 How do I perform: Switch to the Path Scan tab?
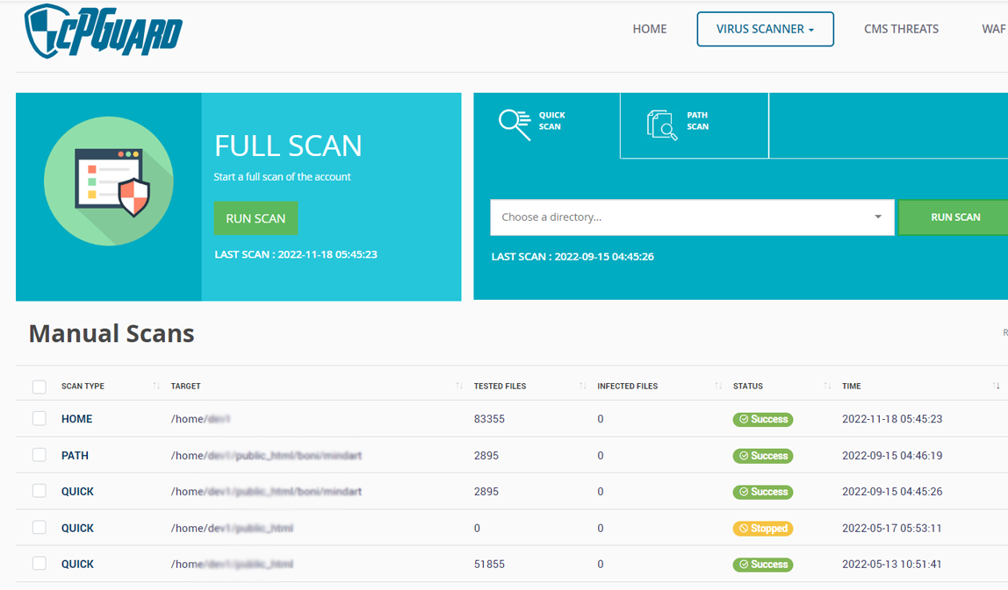(x=695, y=125)
